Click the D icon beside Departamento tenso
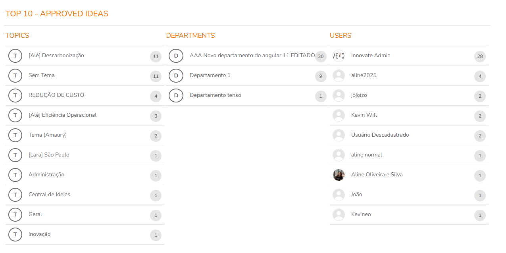This screenshot has width=506, height=253. [176, 96]
